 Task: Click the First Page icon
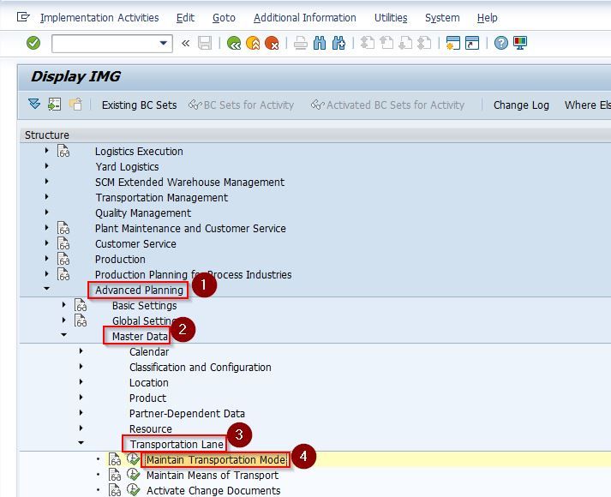368,43
